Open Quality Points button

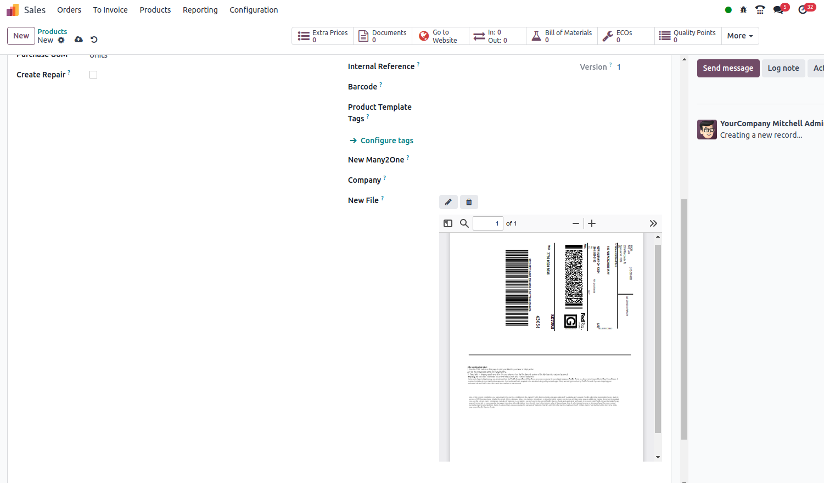click(688, 36)
